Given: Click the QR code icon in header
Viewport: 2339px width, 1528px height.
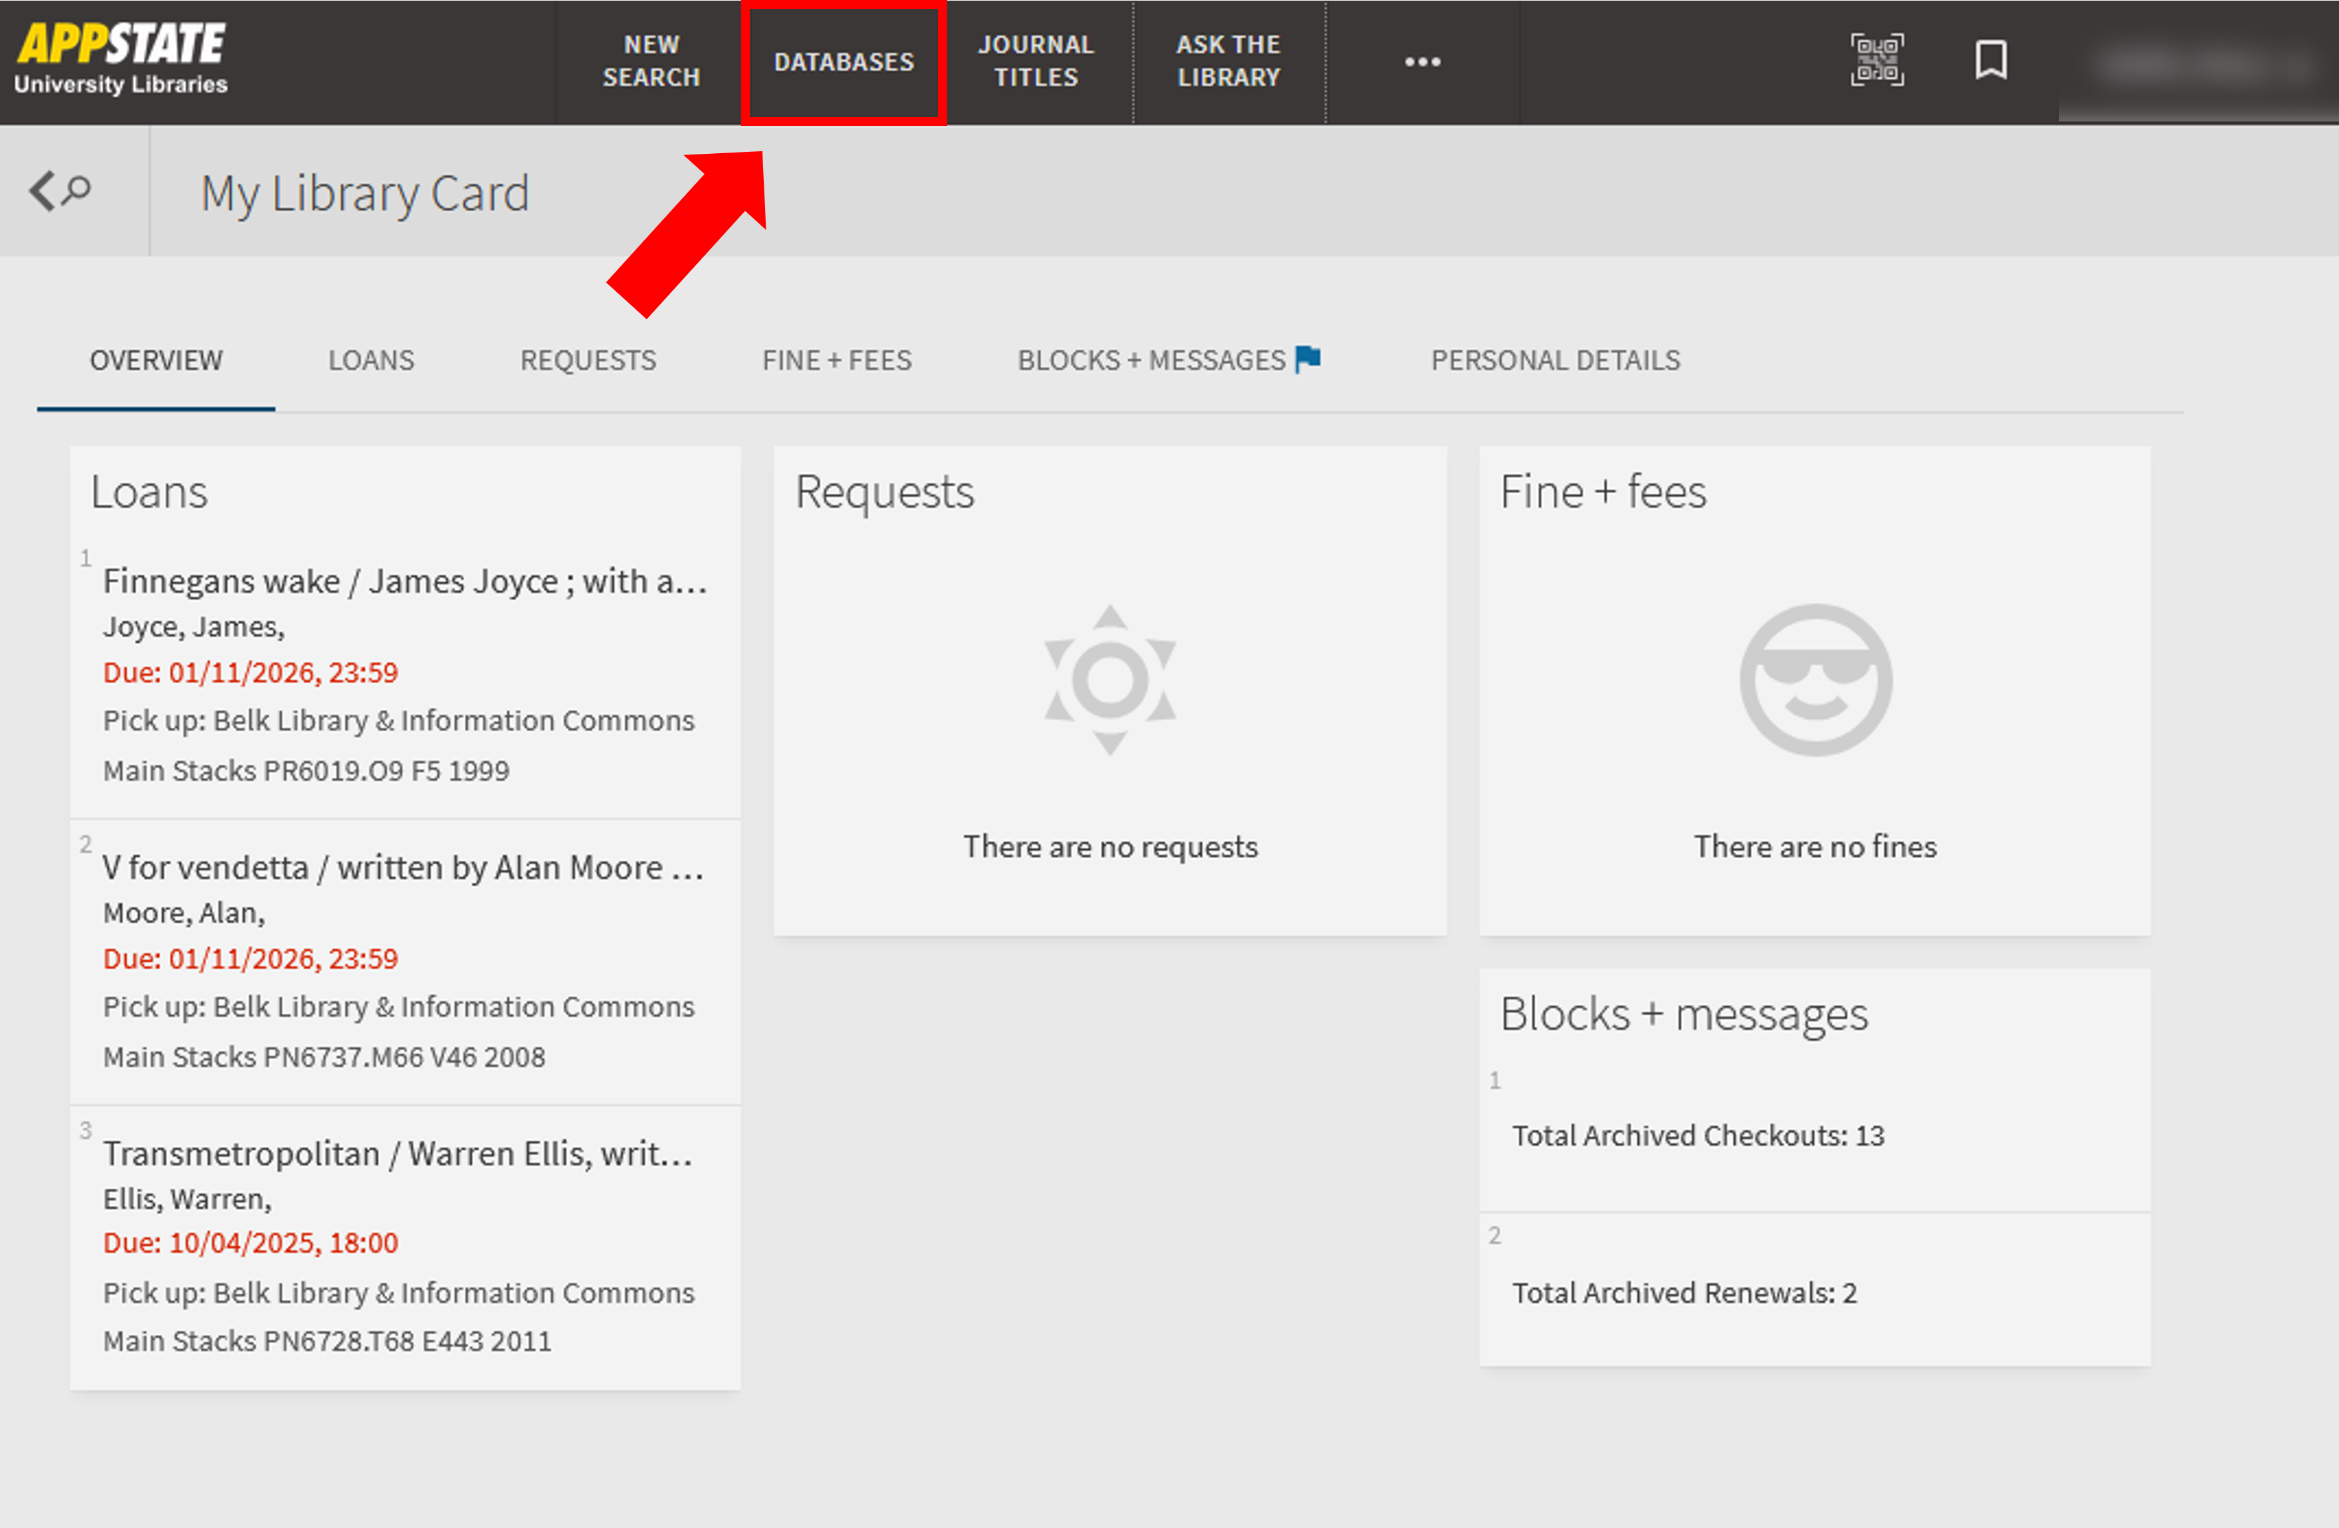Looking at the screenshot, I should point(1876,61).
